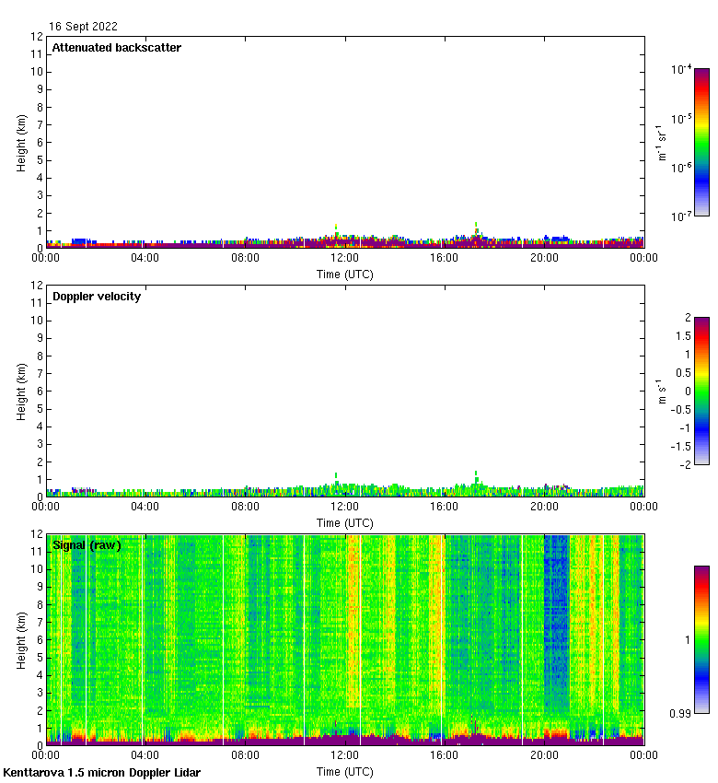Click the Doppler velocity color scale bar
This screenshot has width=718, height=783.
point(701,391)
